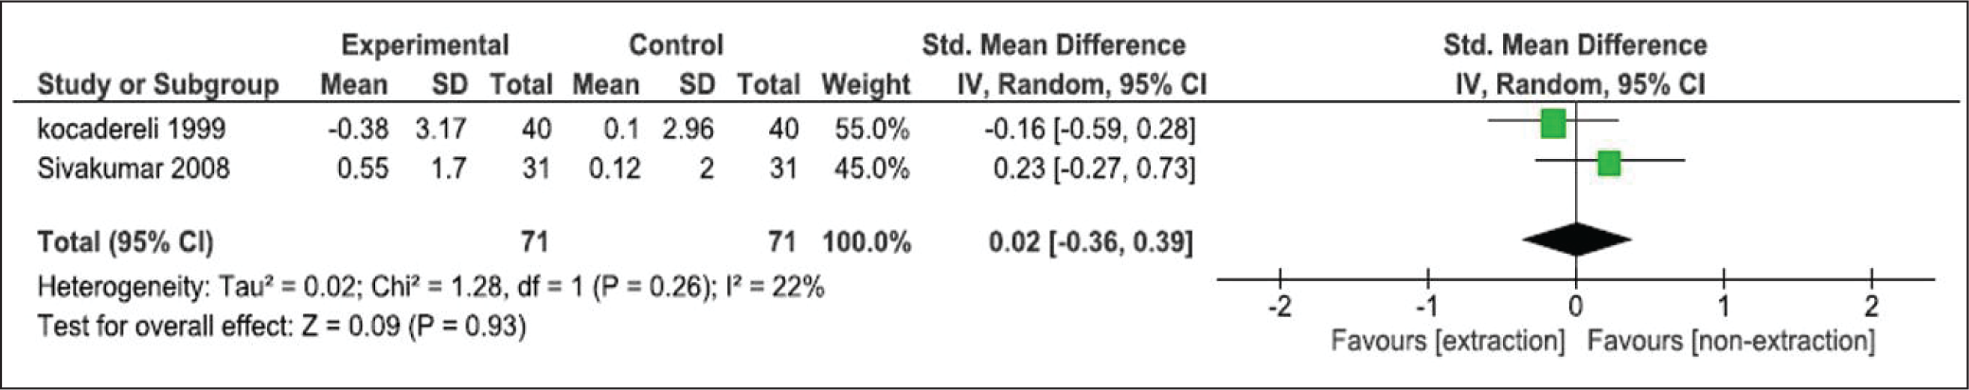Click the -0.16 [-0.59, 0.28] estimate
Screen dimensions: 1969x390
pos(1090,129)
